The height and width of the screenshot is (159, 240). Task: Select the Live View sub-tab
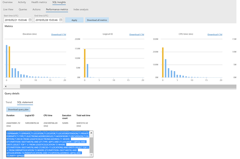[x=8, y=10]
